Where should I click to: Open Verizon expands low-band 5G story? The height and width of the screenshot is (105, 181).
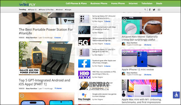[103, 39]
